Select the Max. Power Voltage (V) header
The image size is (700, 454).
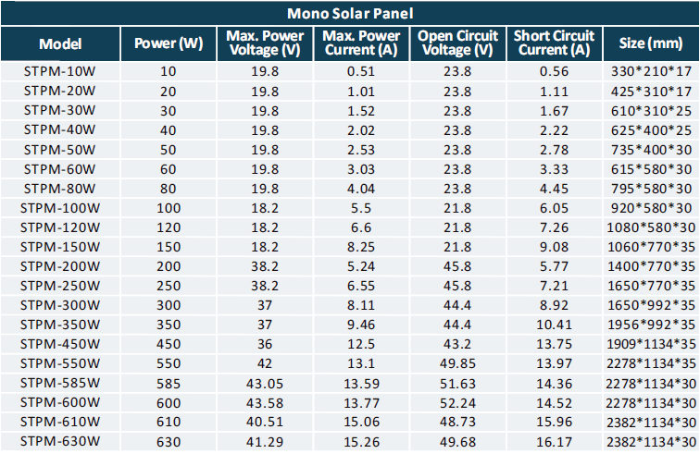coord(265,43)
